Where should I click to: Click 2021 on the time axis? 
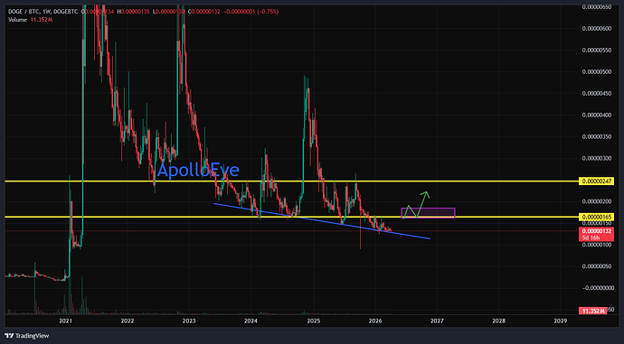point(65,321)
